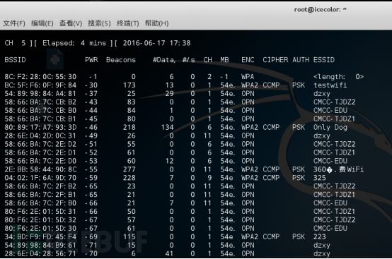Screen dimensions: 392x259
Task: Select BSSID BC:5F:F6:0F:9F:84
Action: point(40,85)
